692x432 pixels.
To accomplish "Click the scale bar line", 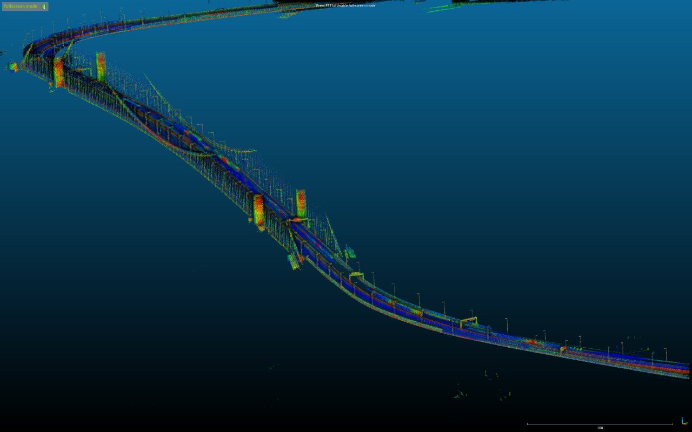I will (600, 424).
